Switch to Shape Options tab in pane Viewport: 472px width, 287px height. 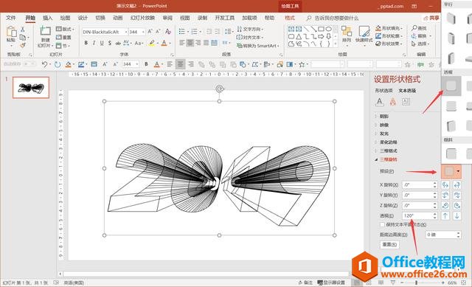(383, 90)
